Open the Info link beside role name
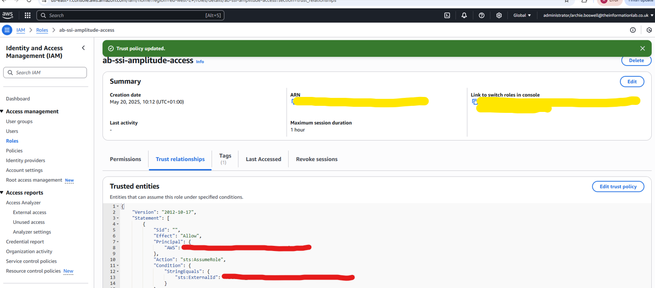655x288 pixels. 200,62
